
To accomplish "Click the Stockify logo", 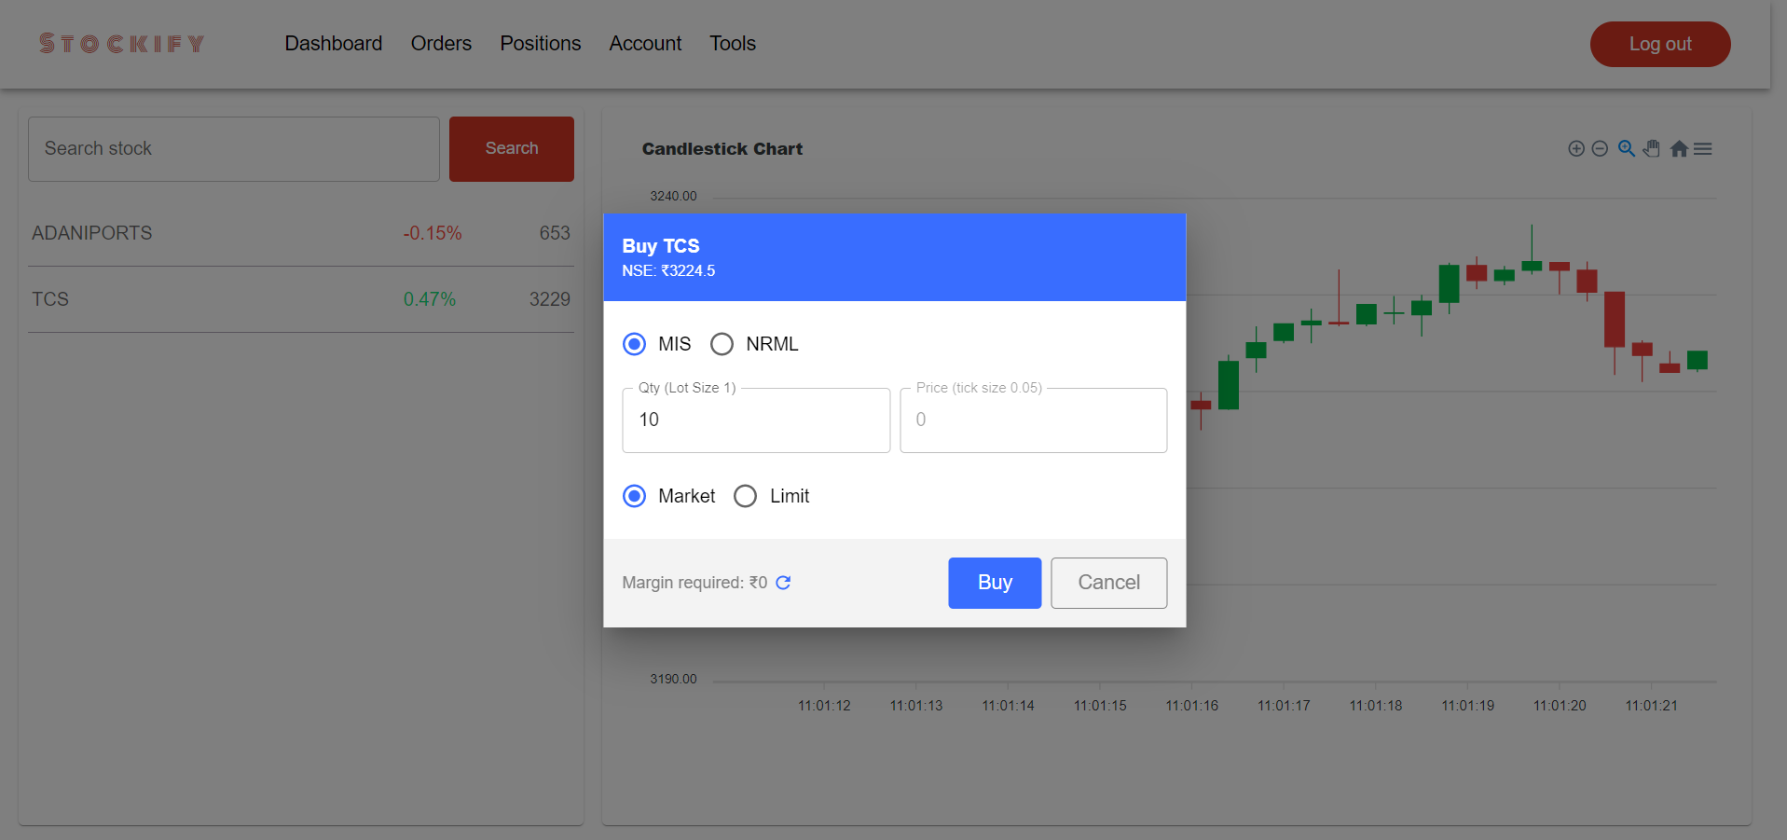I will click(x=121, y=42).
